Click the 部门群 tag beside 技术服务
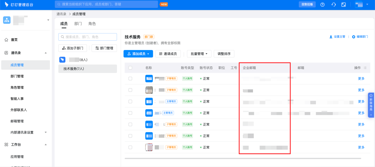Screen dimensions: 375x167 click(149, 37)
